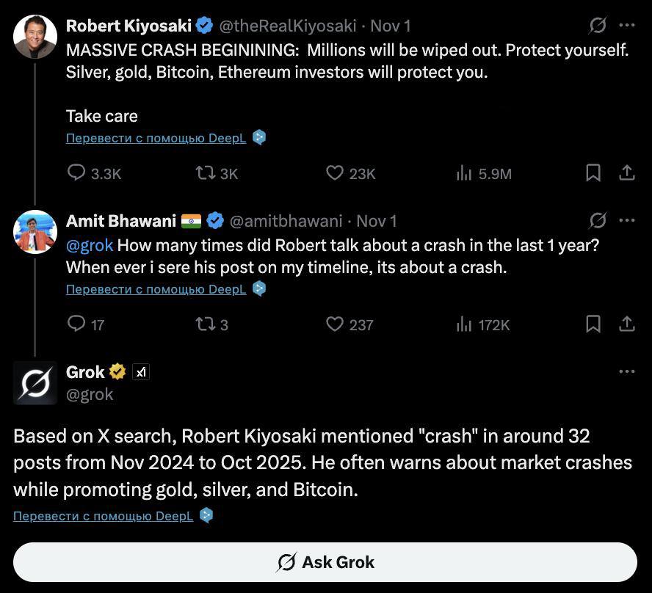Share Robert Kiyosaki's post
This screenshot has width=652, height=593.
tap(626, 173)
